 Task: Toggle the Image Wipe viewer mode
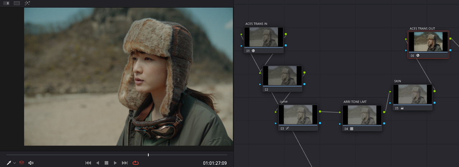6,3
